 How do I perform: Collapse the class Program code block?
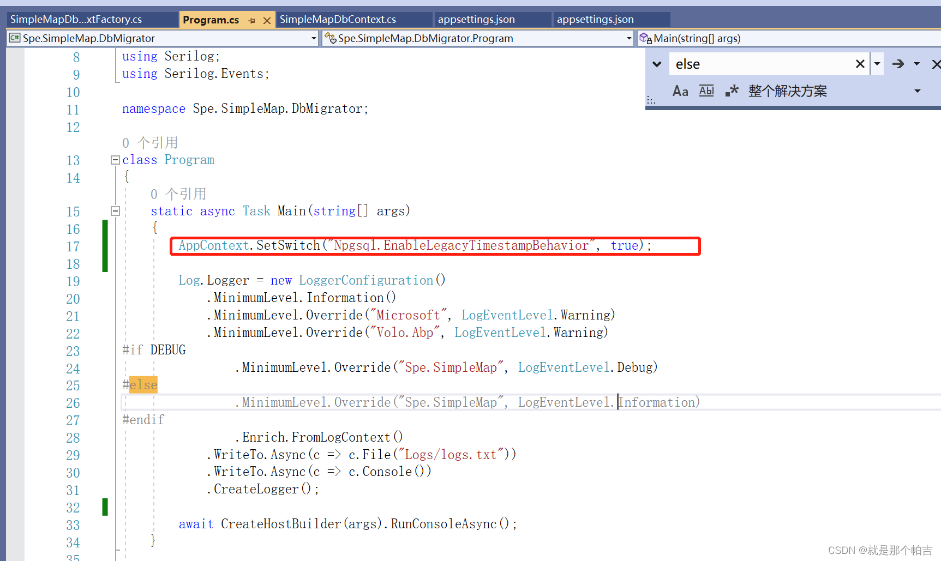pyautogui.click(x=115, y=160)
